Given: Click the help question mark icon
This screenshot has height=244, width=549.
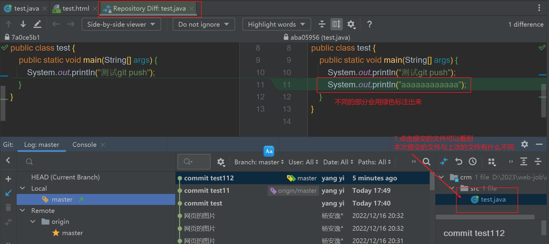Looking at the screenshot, I should (369, 24).
